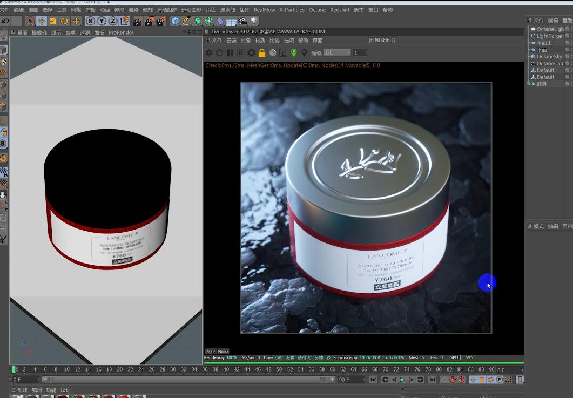Open the Redshift menu

coord(340,10)
